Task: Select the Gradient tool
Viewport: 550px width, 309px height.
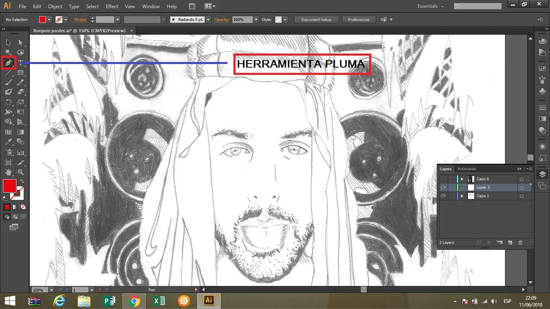Action: 20,132
